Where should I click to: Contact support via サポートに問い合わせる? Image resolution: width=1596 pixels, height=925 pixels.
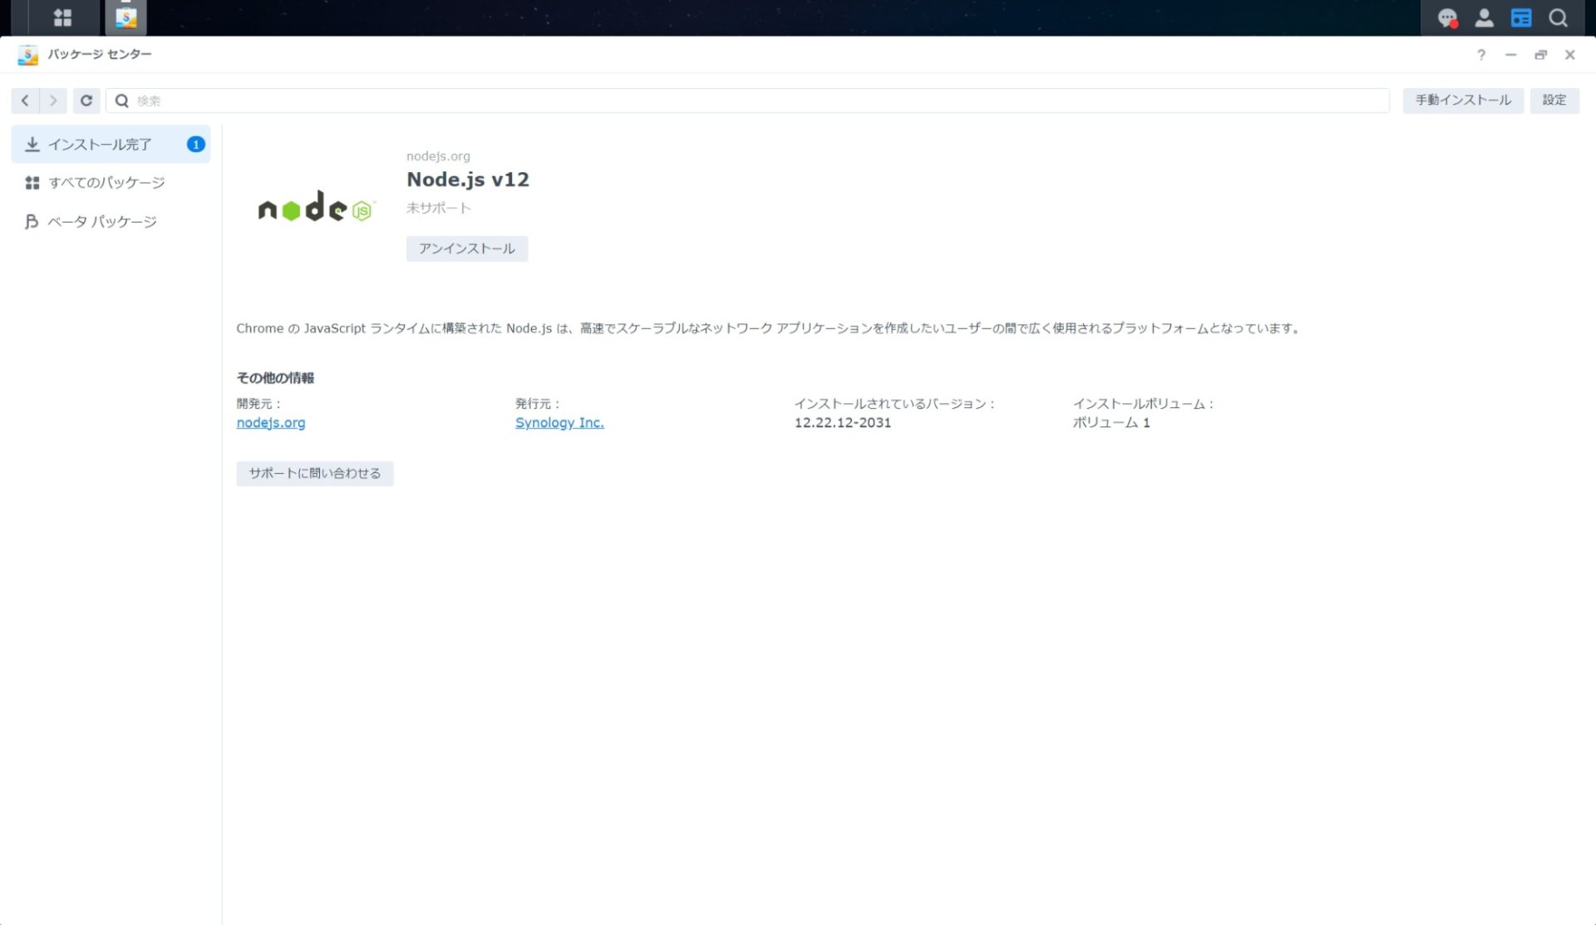314,473
